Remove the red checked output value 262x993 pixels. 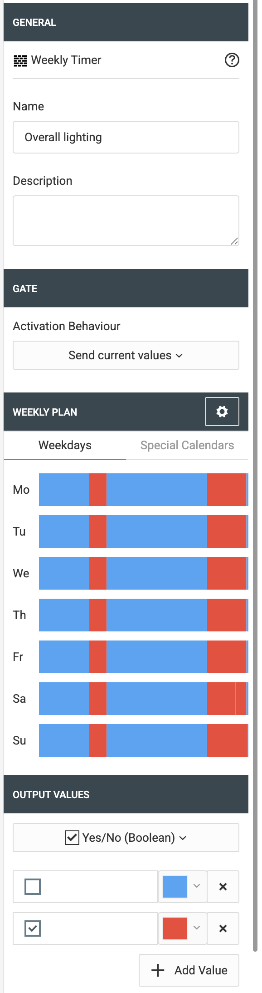point(223,928)
